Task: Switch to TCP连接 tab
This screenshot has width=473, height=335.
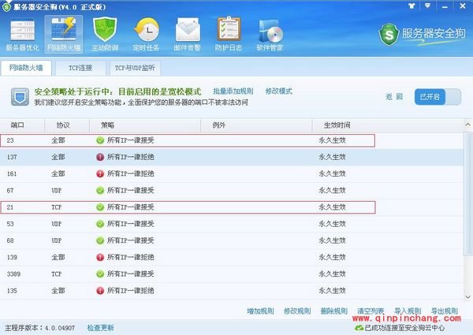Action: pos(80,68)
